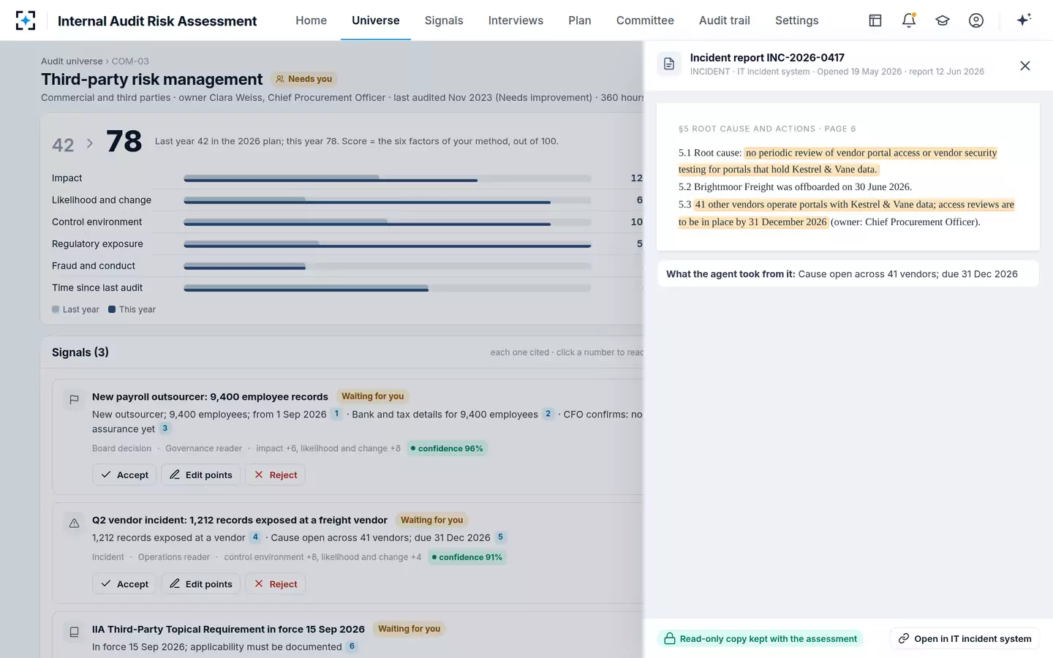1053x658 pixels.
Task: Click the app logo icon
Action: (26, 20)
